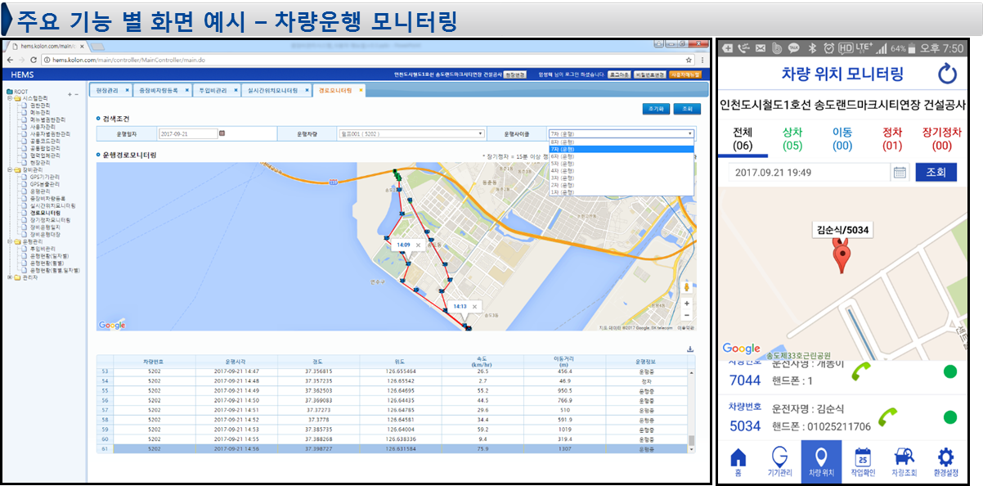This screenshot has width=983, height=486.
Task: Open 운행현황(일자별) in the tree menu
Action: (x=47, y=255)
